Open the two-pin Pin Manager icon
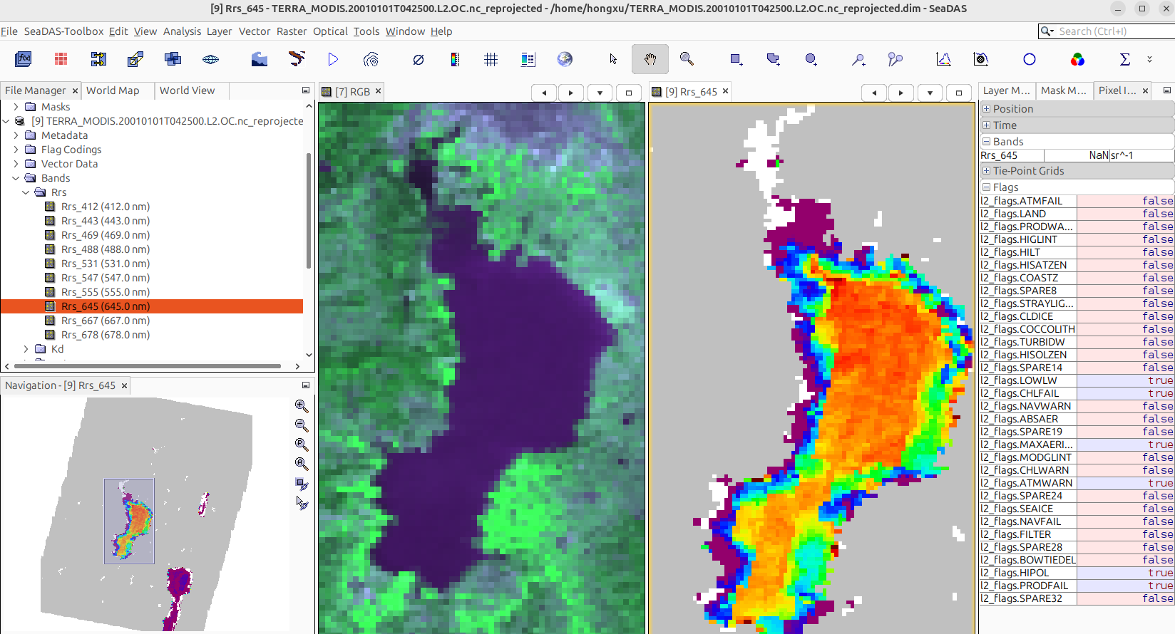Viewport: 1175px width, 634px height. (896, 59)
